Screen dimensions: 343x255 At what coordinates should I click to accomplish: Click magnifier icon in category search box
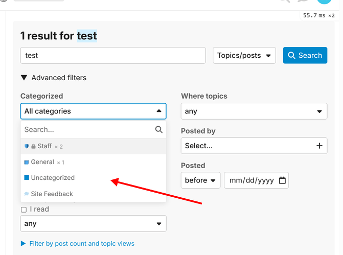point(159,129)
